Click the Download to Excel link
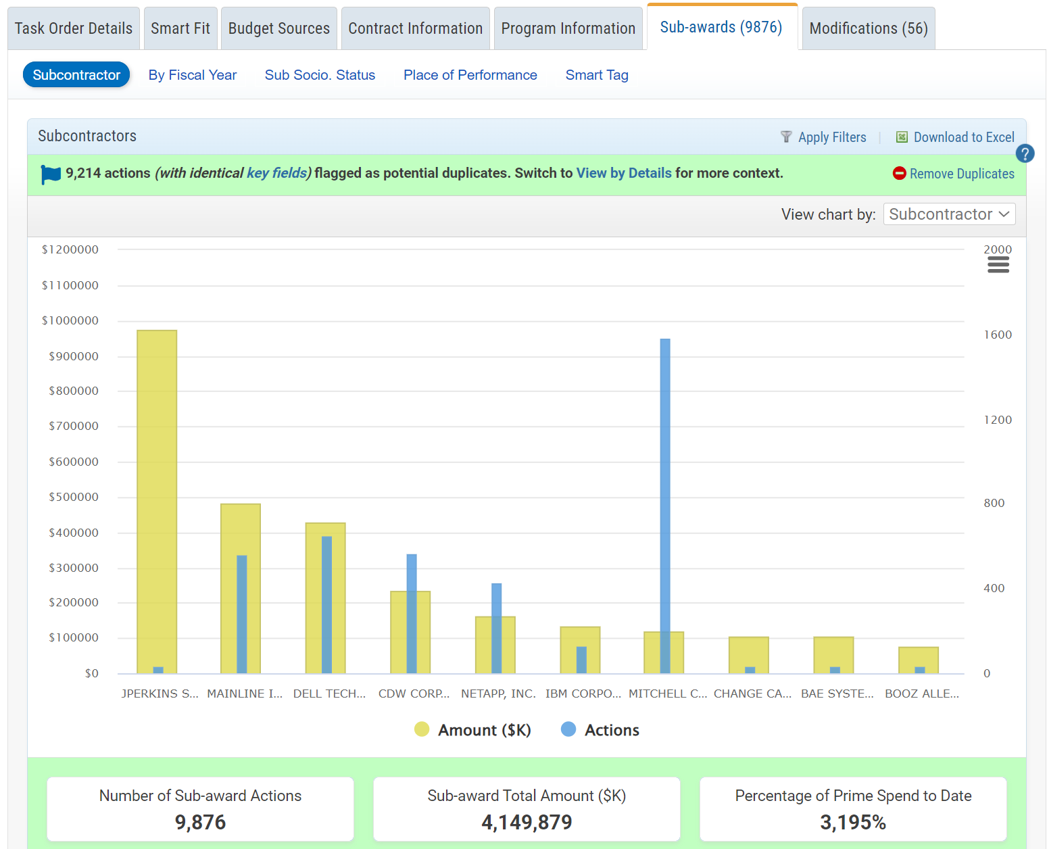This screenshot has height=849, width=1047. [x=963, y=137]
